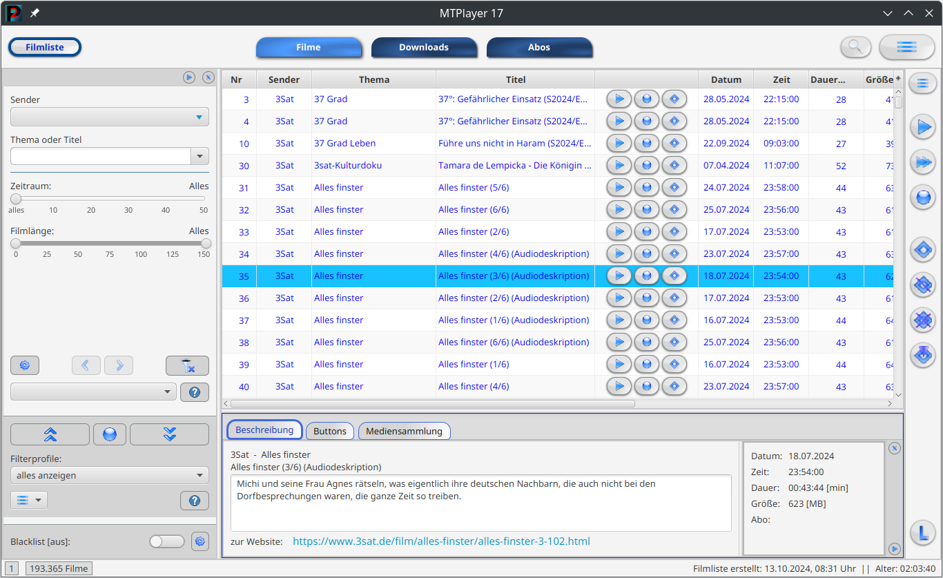
Task: Play the film in row 40
Action: tap(619, 386)
